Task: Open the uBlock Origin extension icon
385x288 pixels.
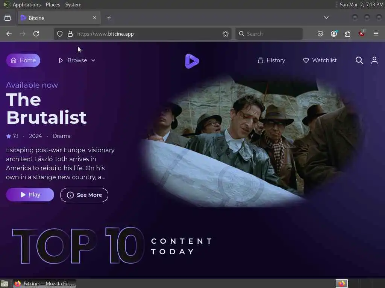Action: click(362, 33)
